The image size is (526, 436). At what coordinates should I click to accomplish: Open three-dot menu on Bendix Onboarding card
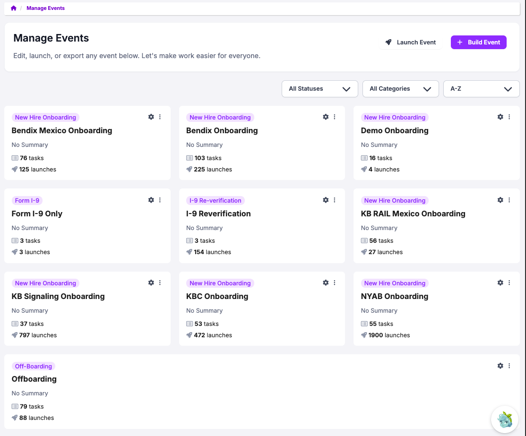coord(335,117)
